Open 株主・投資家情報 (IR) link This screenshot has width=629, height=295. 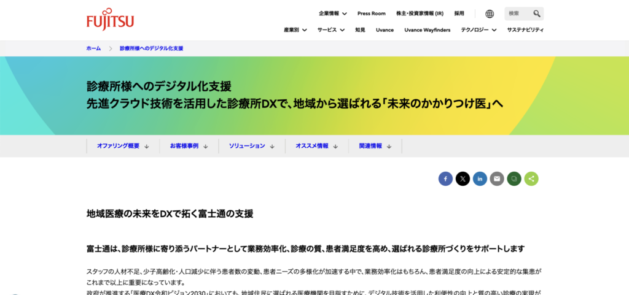[x=420, y=13]
